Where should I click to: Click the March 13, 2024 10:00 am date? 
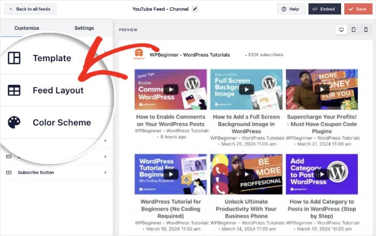coord(324,229)
